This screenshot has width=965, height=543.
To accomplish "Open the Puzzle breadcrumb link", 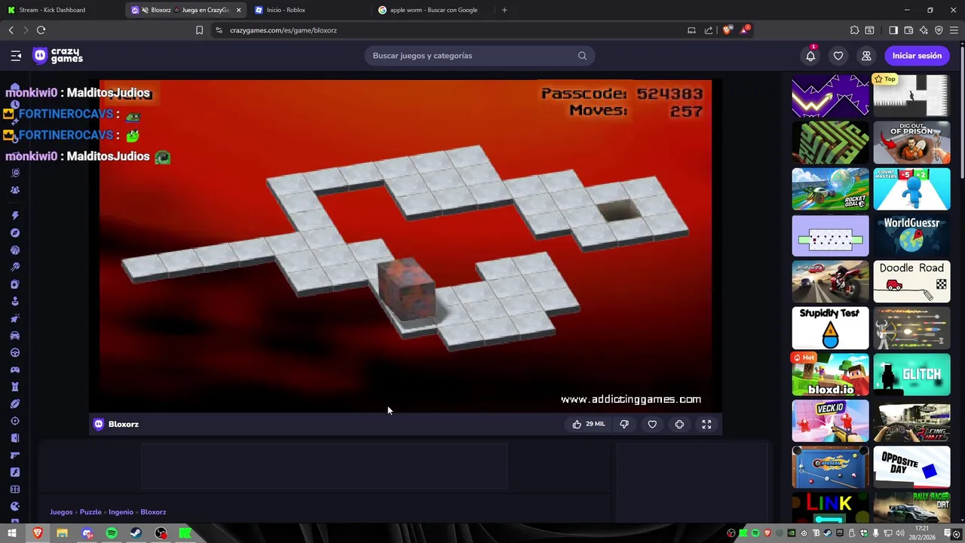I will pyautogui.click(x=90, y=512).
